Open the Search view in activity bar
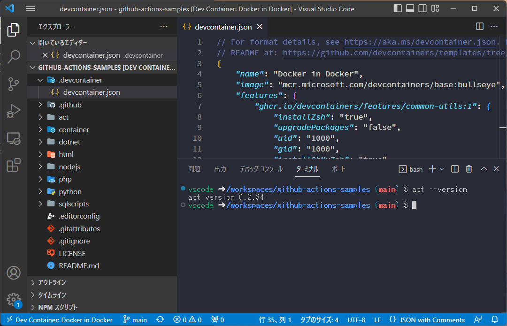The width and height of the screenshot is (507, 326). click(x=14, y=56)
